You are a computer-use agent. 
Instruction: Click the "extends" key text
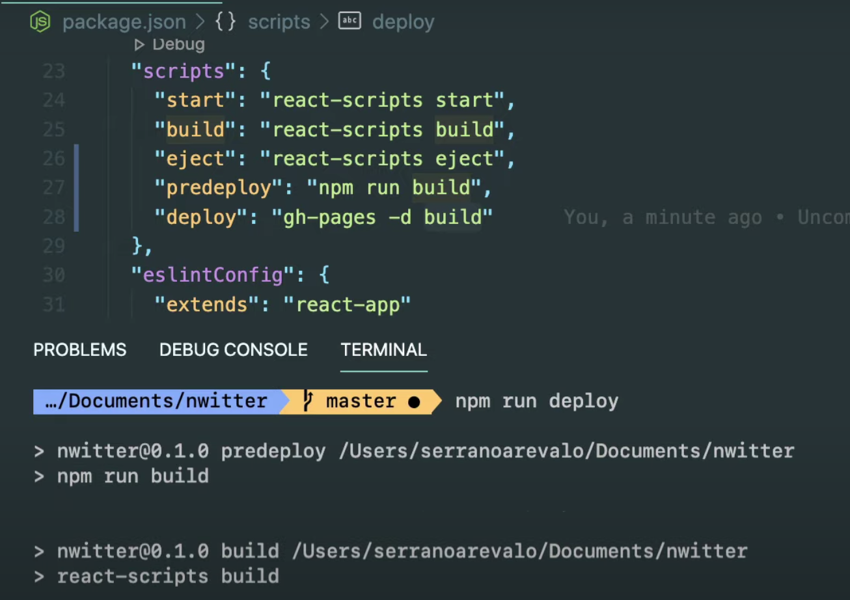(207, 304)
